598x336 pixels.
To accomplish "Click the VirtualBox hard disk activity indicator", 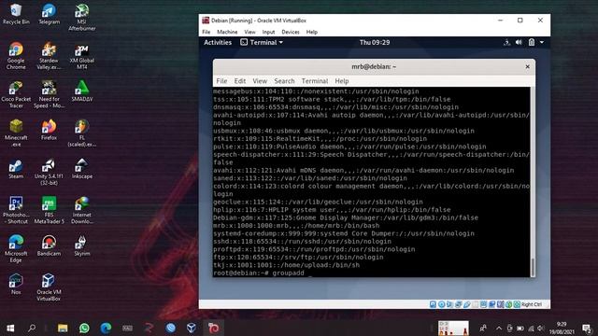I will click(433, 304).
